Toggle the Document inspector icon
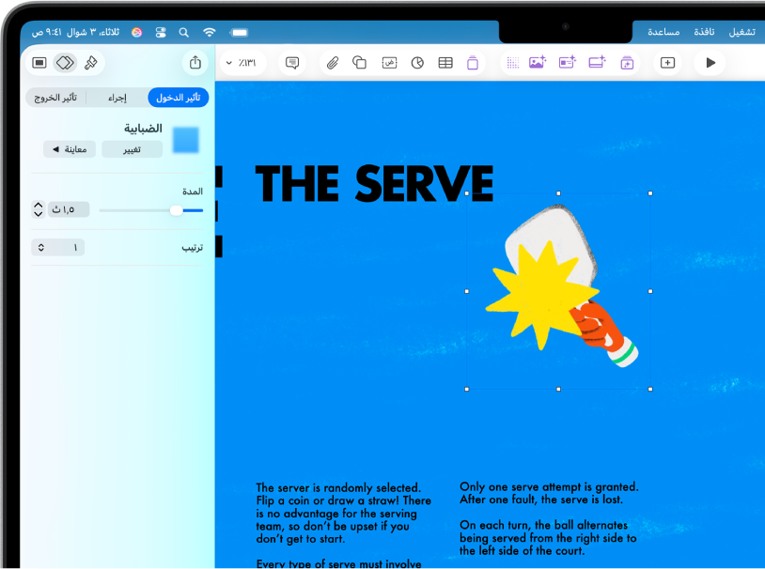The image size is (765, 569). coord(39,62)
